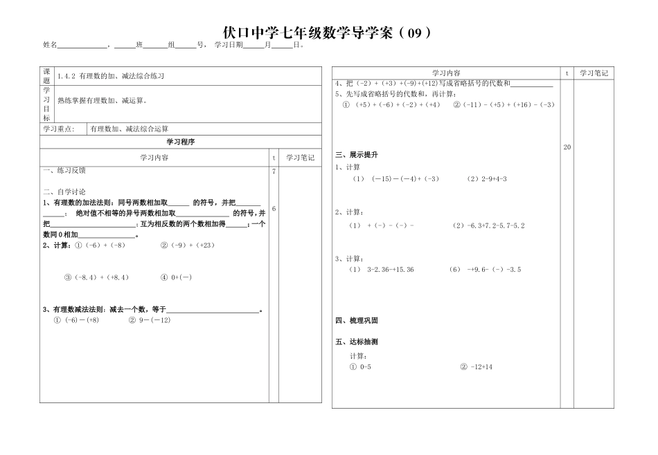Click the 五、达标抽测 heading
The height and width of the screenshot is (455, 658).
tap(357, 342)
